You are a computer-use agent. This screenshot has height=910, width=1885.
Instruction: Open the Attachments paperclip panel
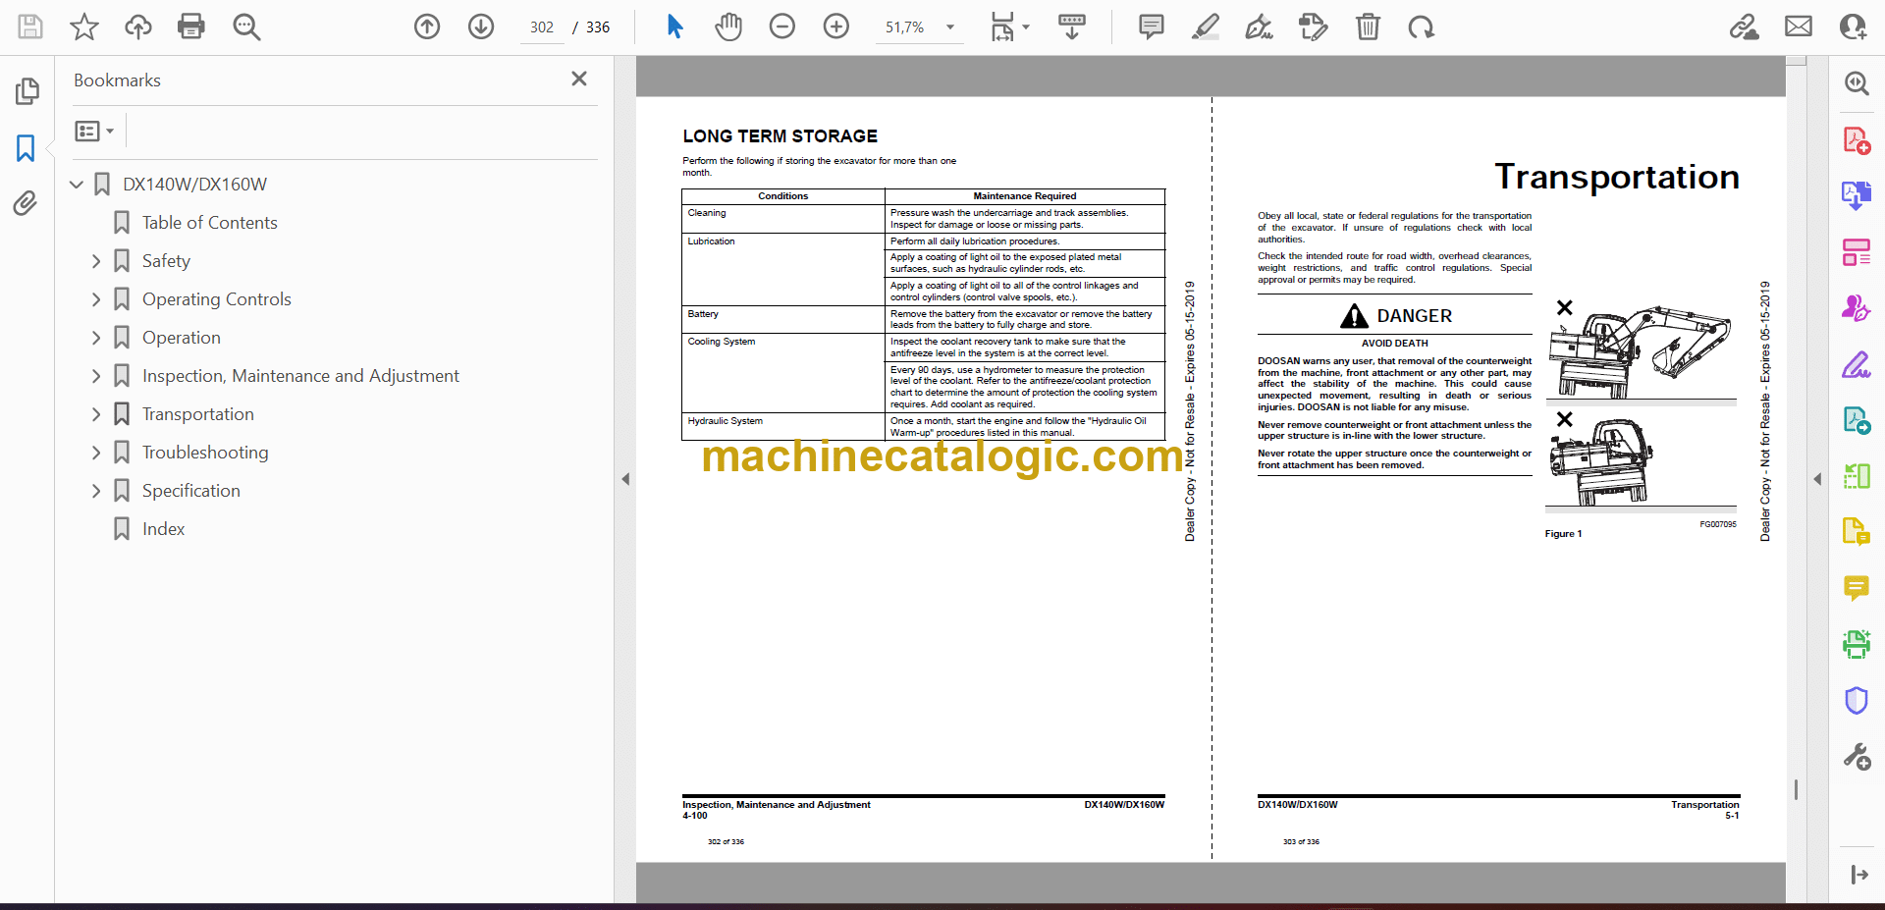26,203
